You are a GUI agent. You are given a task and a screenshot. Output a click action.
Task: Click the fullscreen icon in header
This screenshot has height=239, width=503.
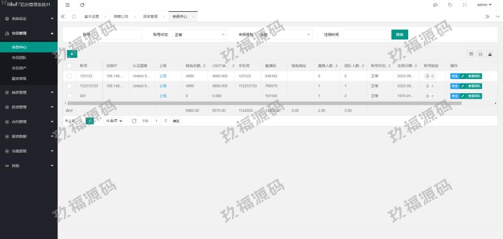[465, 5]
